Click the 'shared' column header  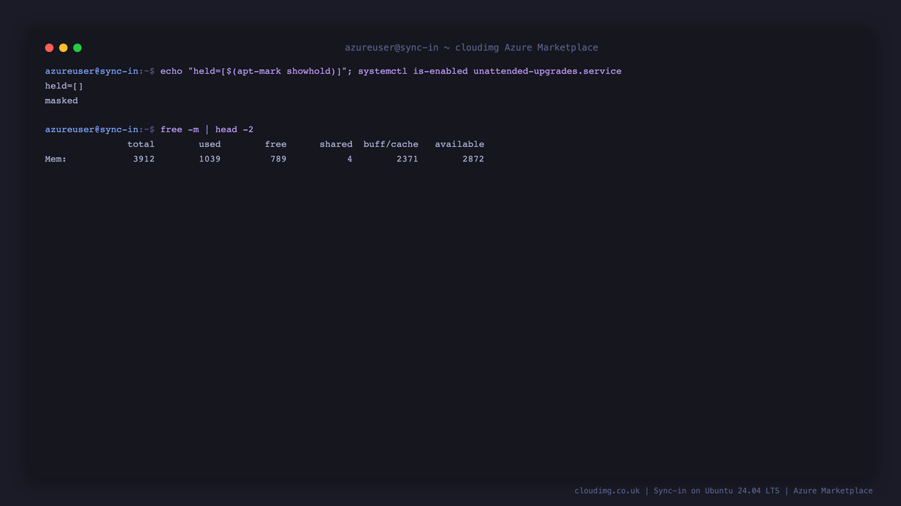pyautogui.click(x=336, y=144)
